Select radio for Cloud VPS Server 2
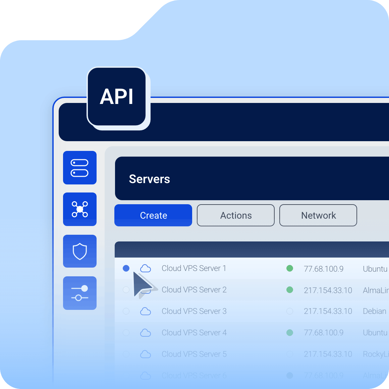The image size is (389, 389). pos(126,290)
